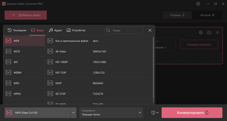This screenshot has width=227, height=121.
Task: Choose HD 720P 1280x720 preset
Action: coord(99,73)
